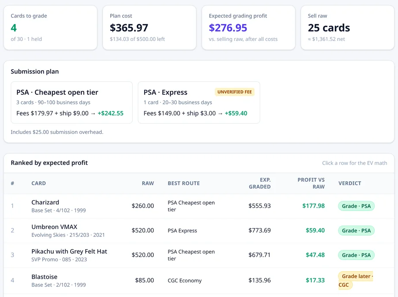Click the EXP. GRADED column header
The image size is (398, 297).
(260, 183)
